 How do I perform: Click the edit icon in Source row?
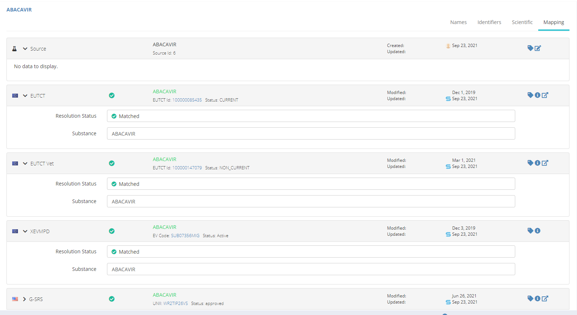tap(538, 48)
